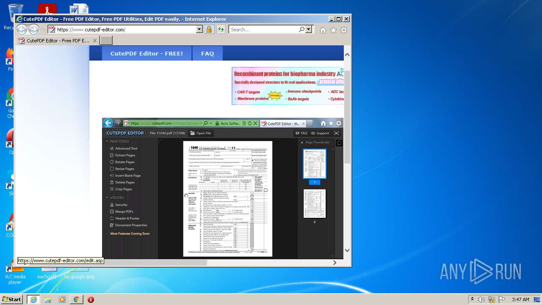The height and width of the screenshot is (305, 542).
Task: Click Open File in the editor preview
Action: [200, 133]
